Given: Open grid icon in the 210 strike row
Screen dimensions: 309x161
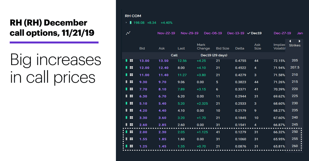Looking at the screenshot, I should tap(131, 75).
